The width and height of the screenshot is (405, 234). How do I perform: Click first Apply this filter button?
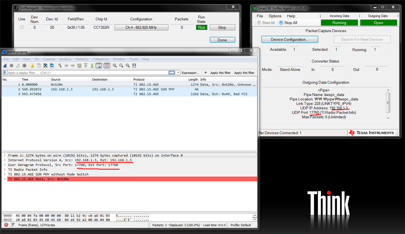[x=221, y=73]
